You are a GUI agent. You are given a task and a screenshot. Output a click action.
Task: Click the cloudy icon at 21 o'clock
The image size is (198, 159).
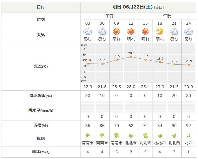(x=174, y=32)
